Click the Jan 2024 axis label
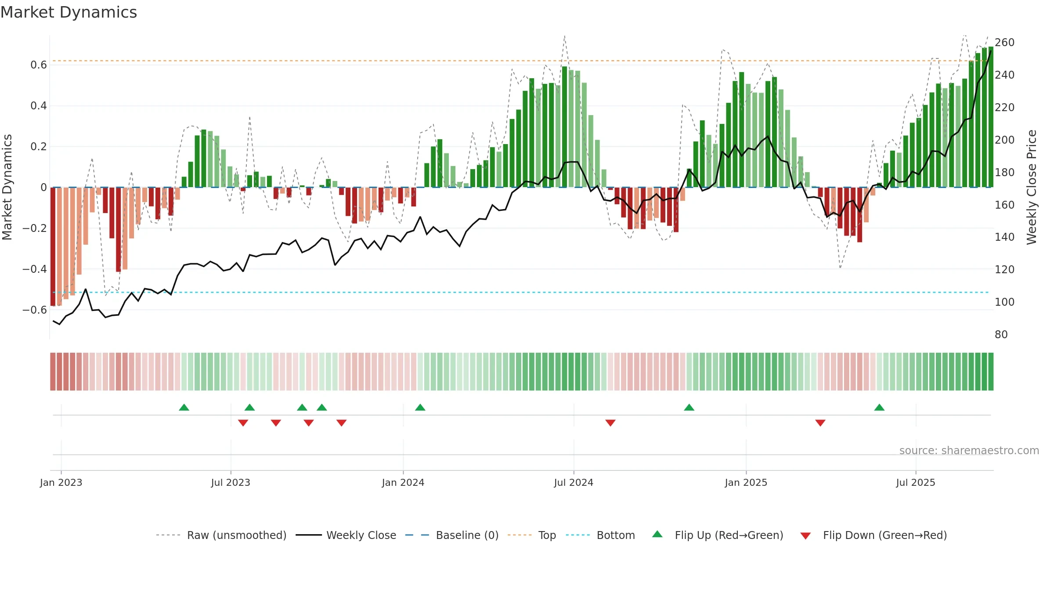 [x=403, y=482]
